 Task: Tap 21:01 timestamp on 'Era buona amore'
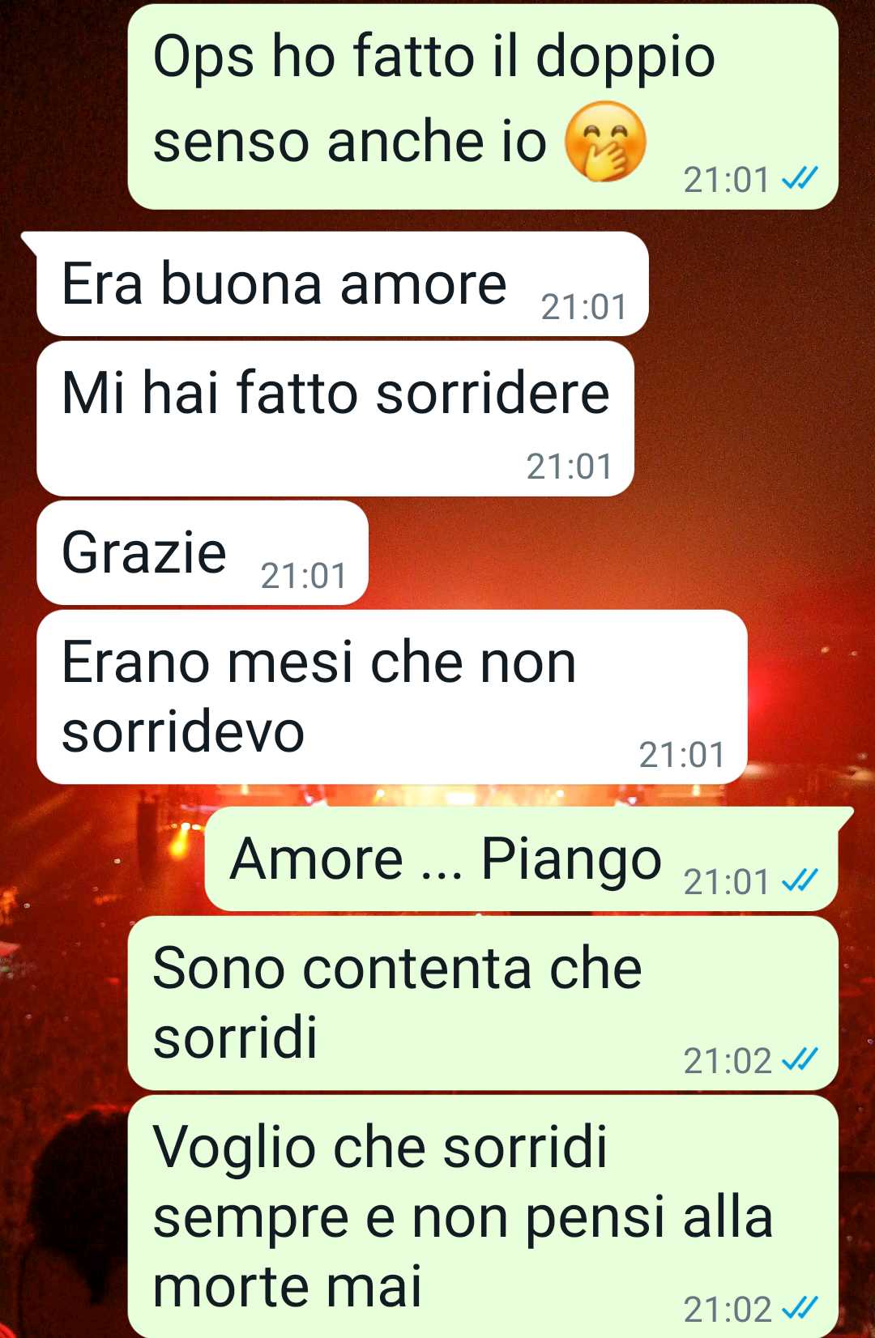pyautogui.click(x=584, y=307)
